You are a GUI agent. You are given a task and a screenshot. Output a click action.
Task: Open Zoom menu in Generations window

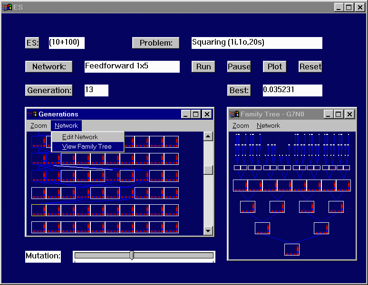pyautogui.click(x=39, y=125)
